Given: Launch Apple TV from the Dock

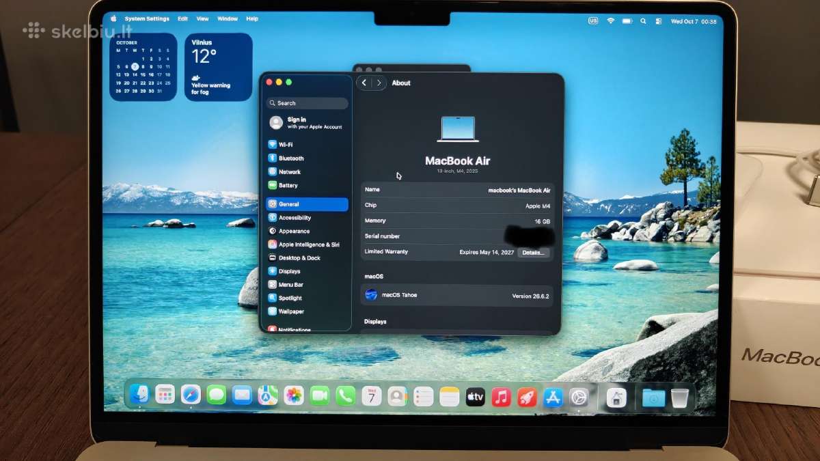Looking at the screenshot, I should pos(476,397).
